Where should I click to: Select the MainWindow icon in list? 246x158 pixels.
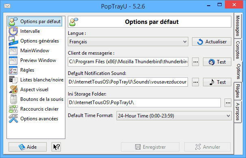[x=13, y=51]
